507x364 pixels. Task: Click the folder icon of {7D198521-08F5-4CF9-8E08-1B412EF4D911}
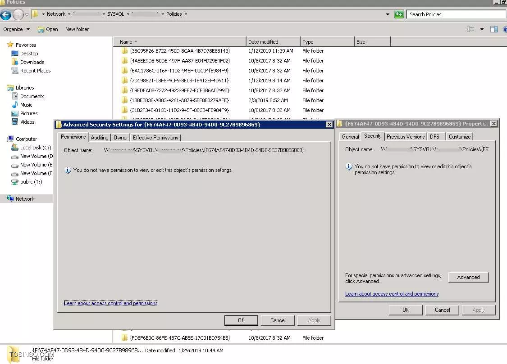coord(124,81)
